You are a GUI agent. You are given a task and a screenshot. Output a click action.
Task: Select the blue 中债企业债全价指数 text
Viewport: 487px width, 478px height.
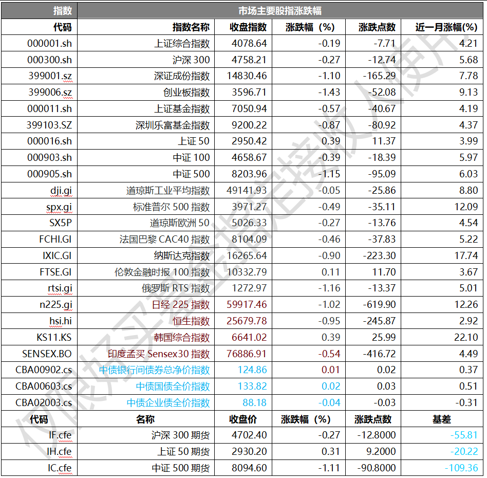click(168, 402)
